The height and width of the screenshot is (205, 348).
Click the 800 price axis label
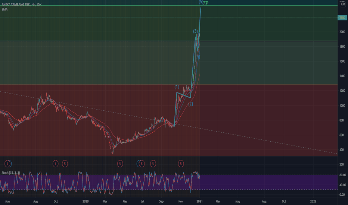tap(342, 120)
